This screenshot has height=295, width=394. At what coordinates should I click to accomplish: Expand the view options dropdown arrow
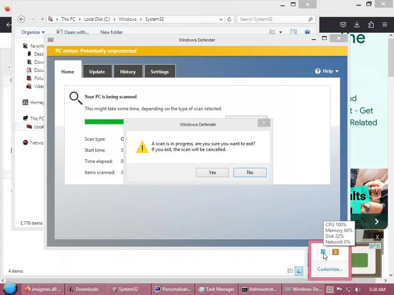280,32
